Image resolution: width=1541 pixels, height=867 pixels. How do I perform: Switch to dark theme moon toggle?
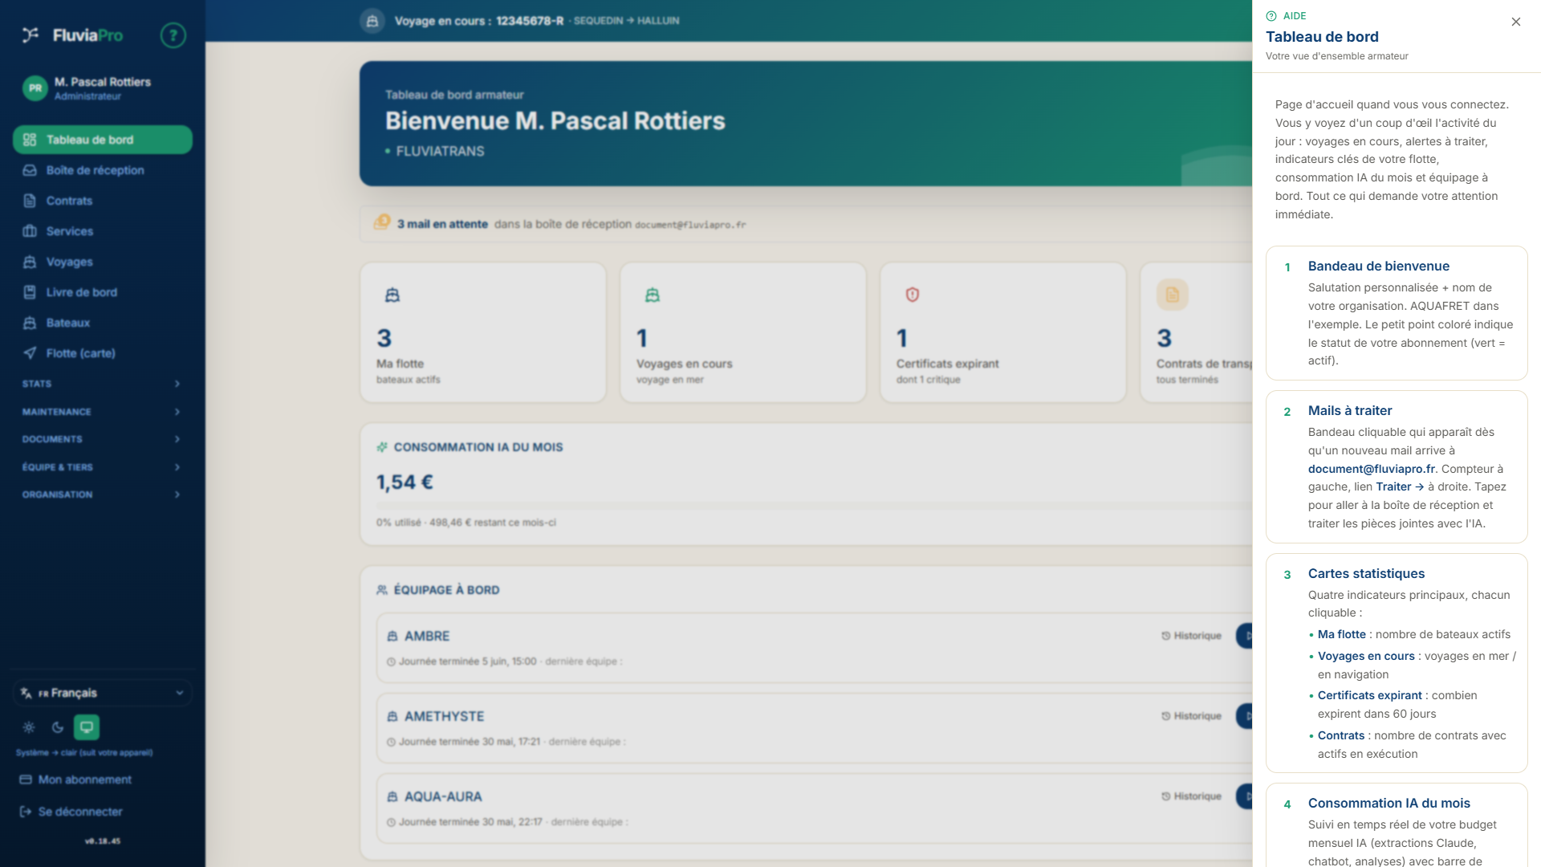tap(58, 727)
